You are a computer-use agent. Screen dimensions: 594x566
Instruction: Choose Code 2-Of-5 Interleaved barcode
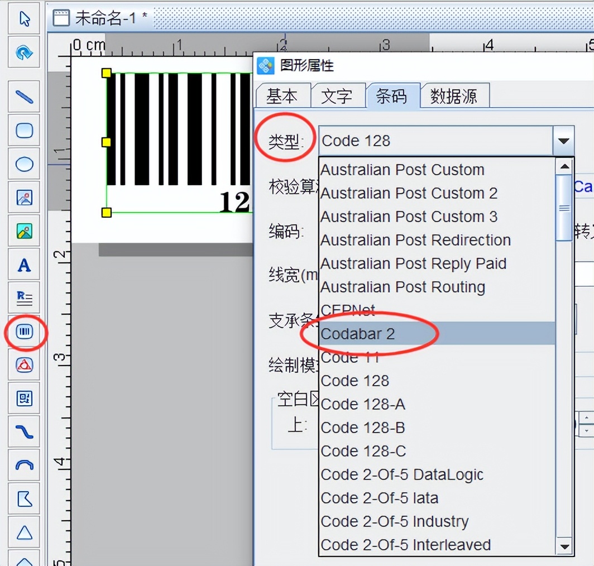405,544
